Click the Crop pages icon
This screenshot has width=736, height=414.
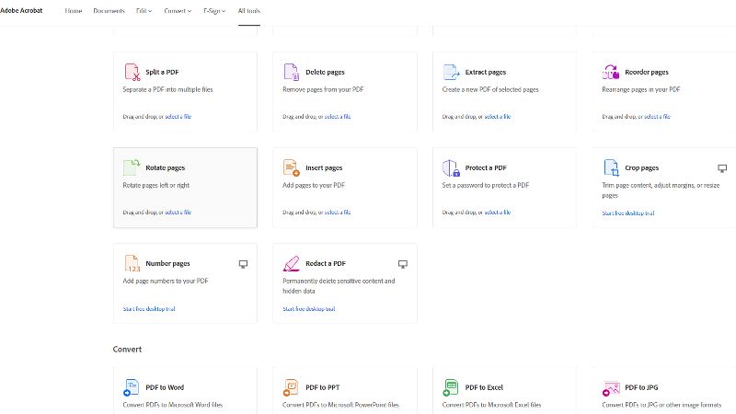[x=611, y=167]
